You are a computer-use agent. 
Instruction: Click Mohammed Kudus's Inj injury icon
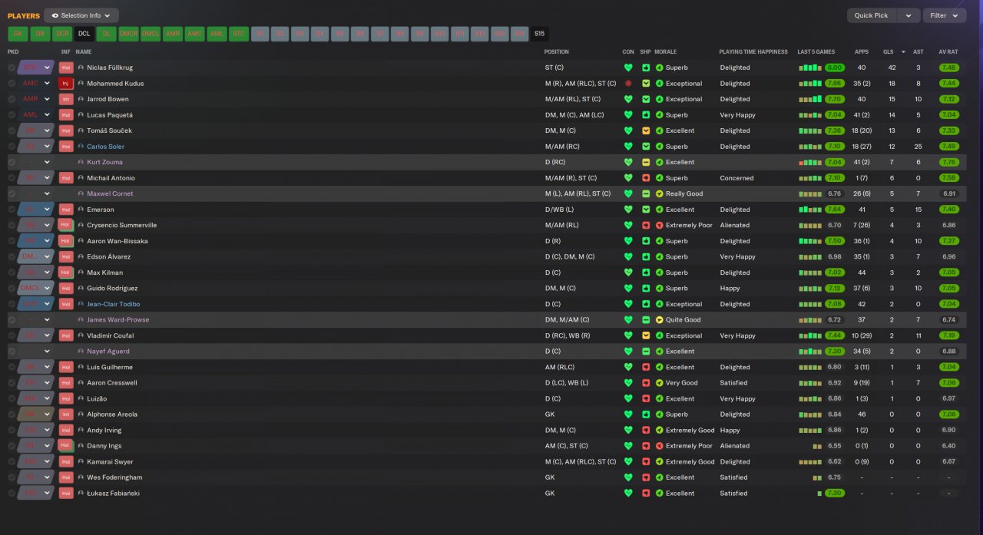66,83
